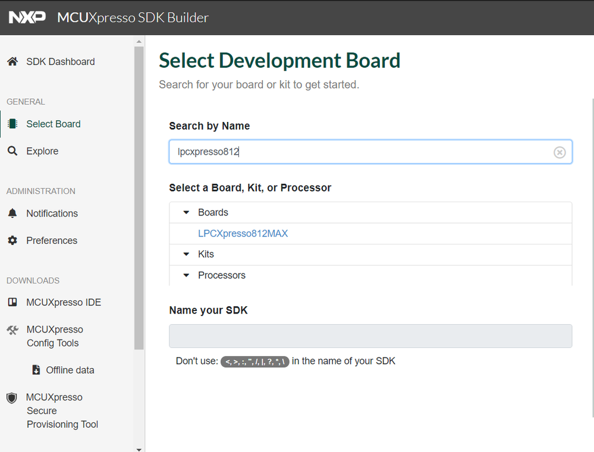Click the sidebar scrollbar down arrow
594x452 pixels.
point(139,449)
